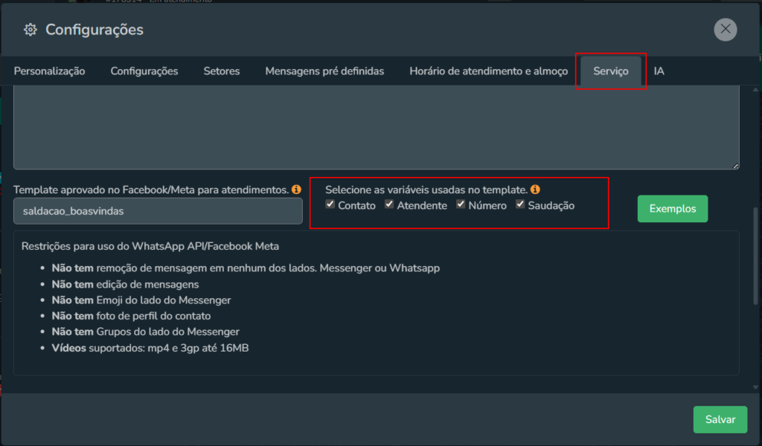Click the green Exemplos button

pyautogui.click(x=673, y=209)
